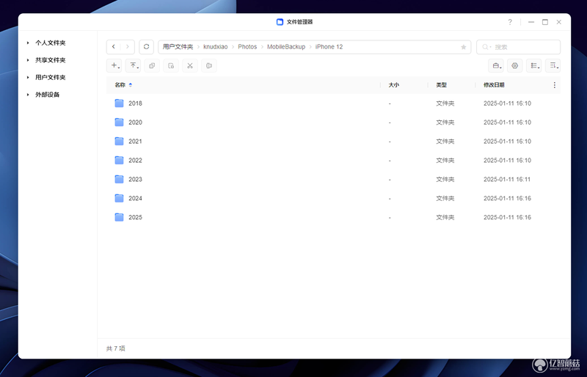Expand 用户文件夹 in the sidebar
The image size is (587, 377).
click(x=28, y=77)
